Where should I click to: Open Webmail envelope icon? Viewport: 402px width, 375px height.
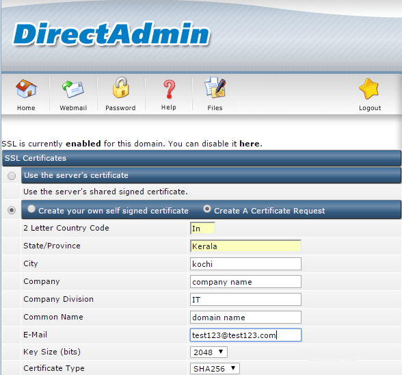[x=73, y=89]
